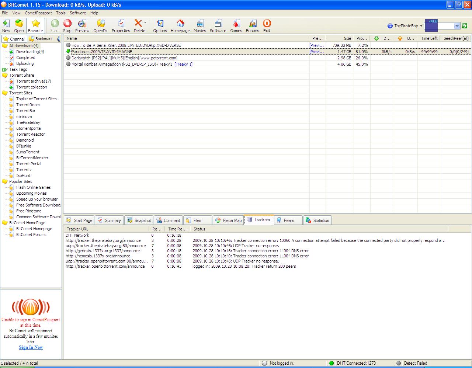Switch to the Statistics tab

click(317, 220)
